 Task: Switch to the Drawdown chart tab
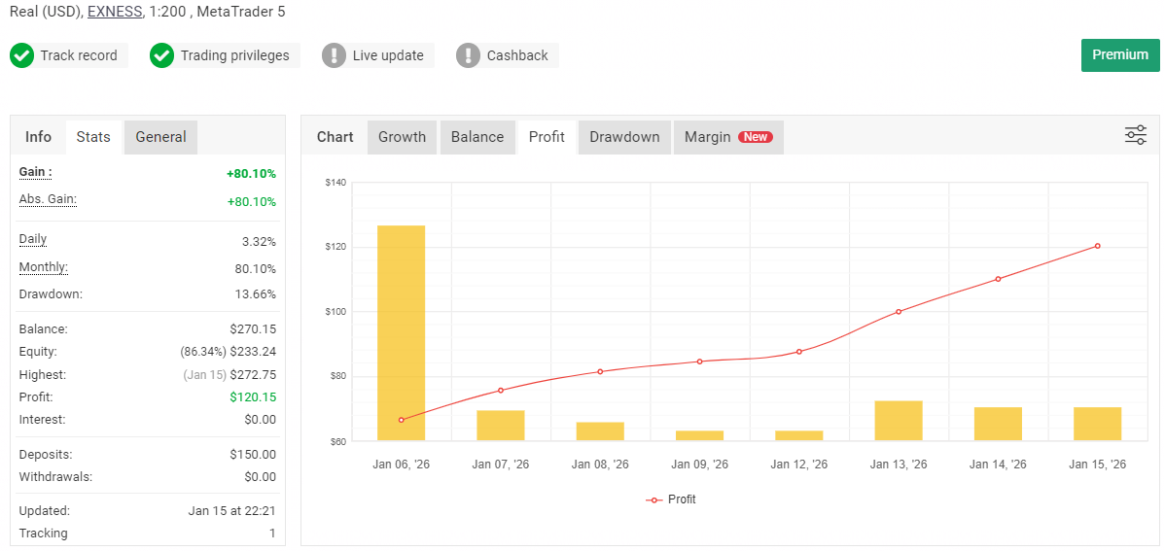[x=624, y=137]
